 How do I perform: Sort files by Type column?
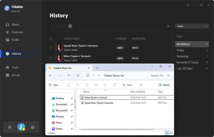click(x=160, y=92)
